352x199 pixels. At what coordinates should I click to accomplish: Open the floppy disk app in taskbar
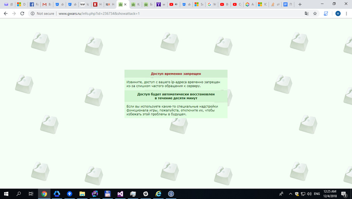[107, 194]
